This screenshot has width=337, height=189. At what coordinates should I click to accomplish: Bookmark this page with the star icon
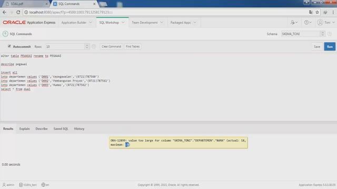pyautogui.click(x=317, y=12)
